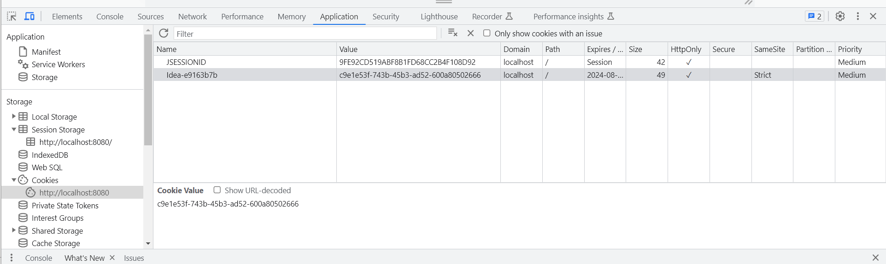
Task: Open the Issues drawer tab
Action: pos(134,258)
